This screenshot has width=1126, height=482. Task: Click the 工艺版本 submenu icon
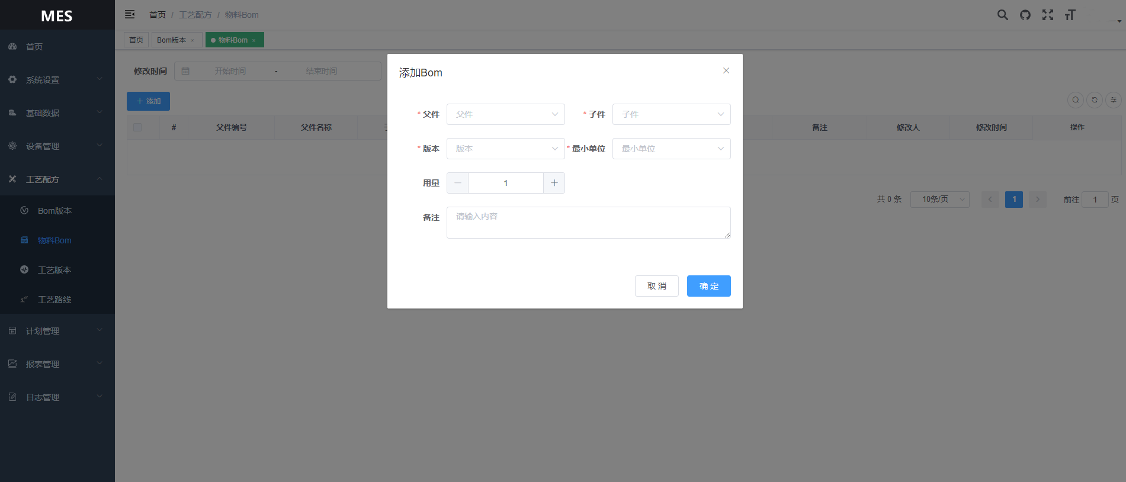[24, 269]
